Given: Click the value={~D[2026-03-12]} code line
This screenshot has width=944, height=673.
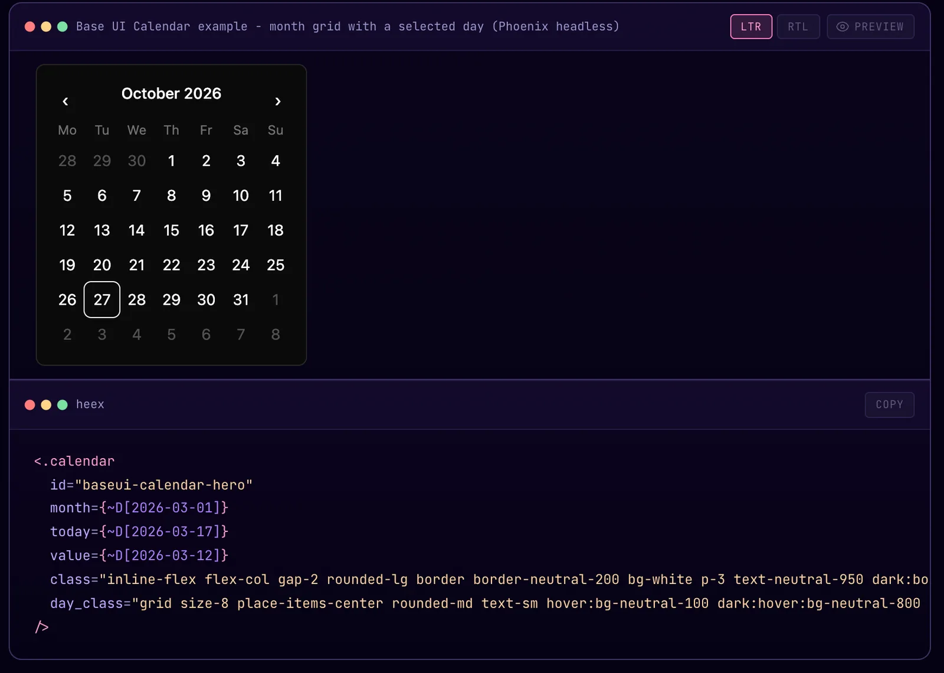Looking at the screenshot, I should 139,556.
